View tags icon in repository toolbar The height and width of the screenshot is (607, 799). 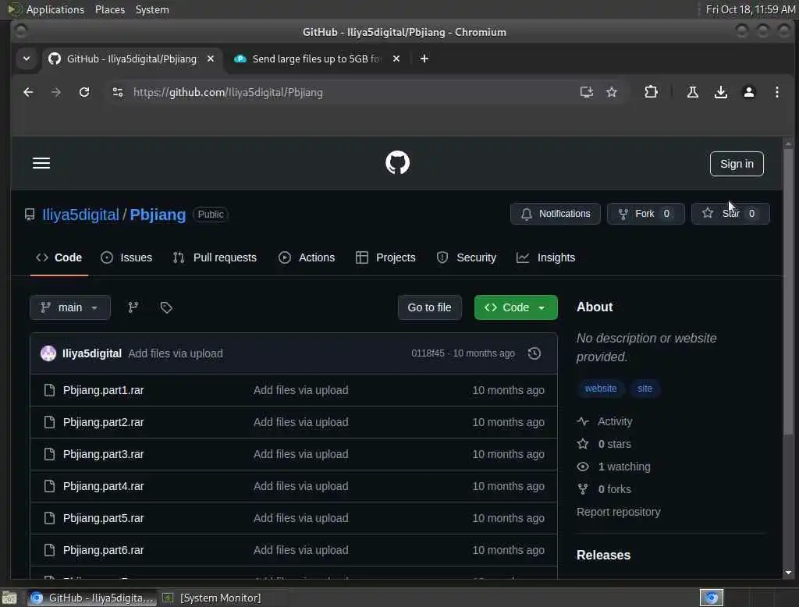point(166,307)
